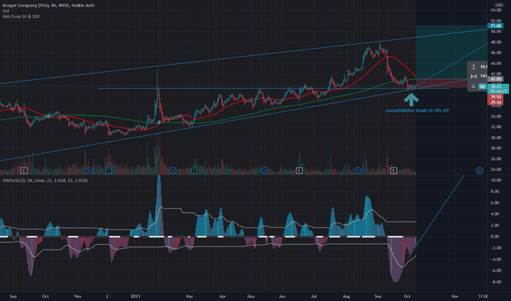Click the 24.00 level on the price scale
This screenshot has width=511, height=301.
(x=496, y=169)
